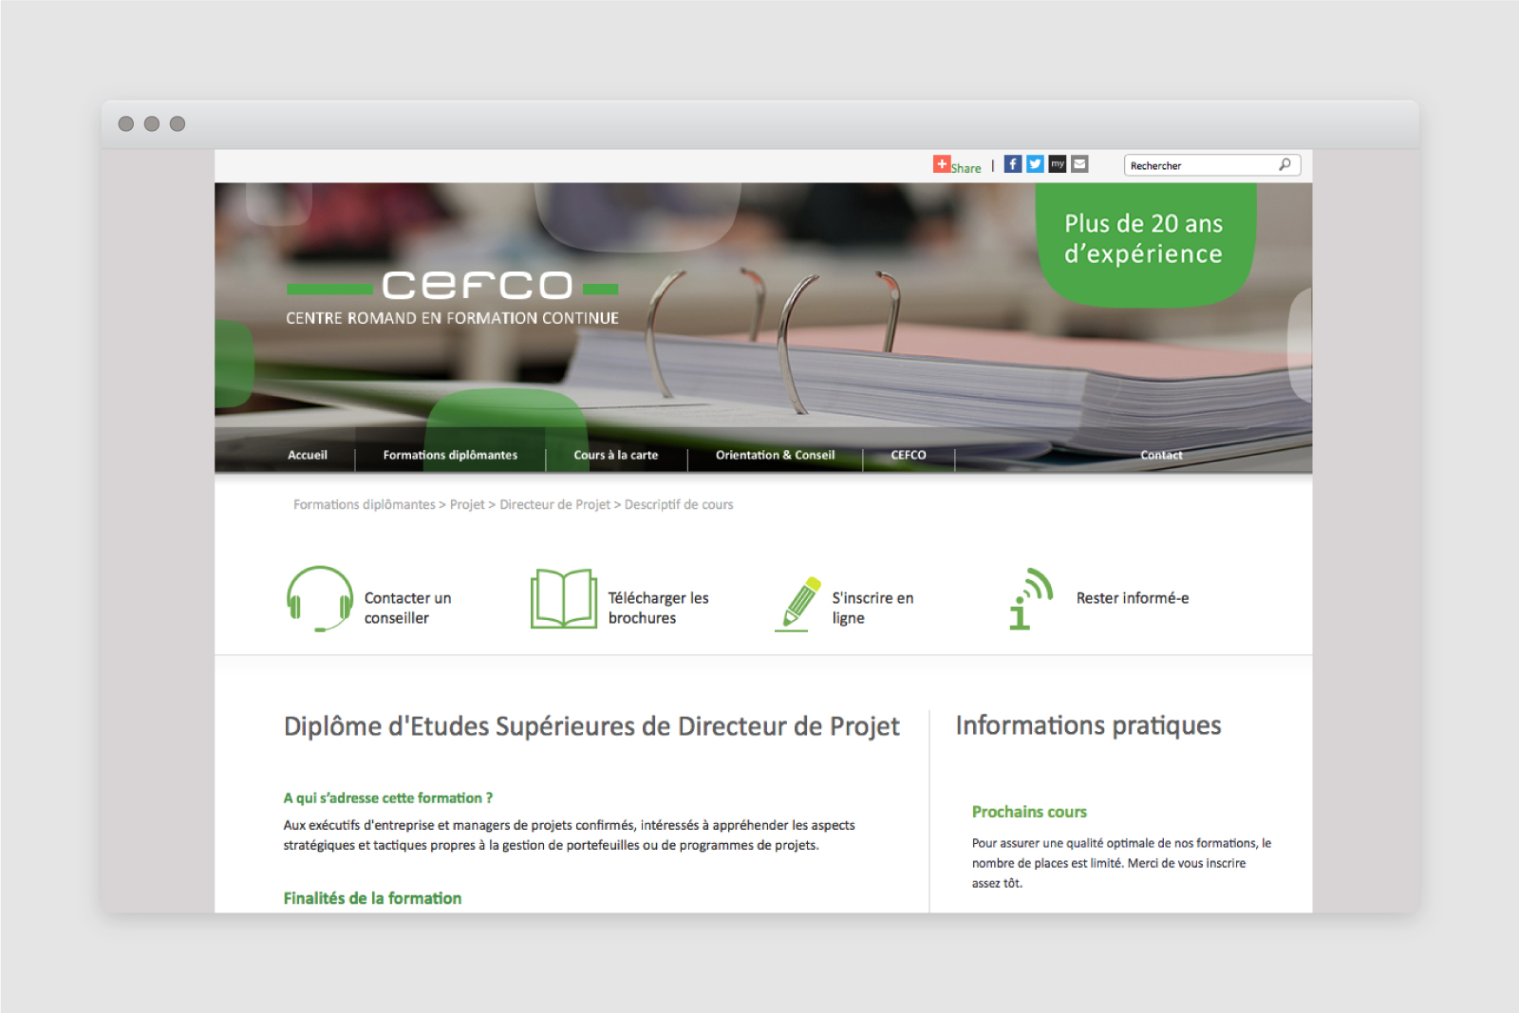Click the 'CENTRE ROMAND EN FORMATION CONTINUE' tagline

pos(452,318)
